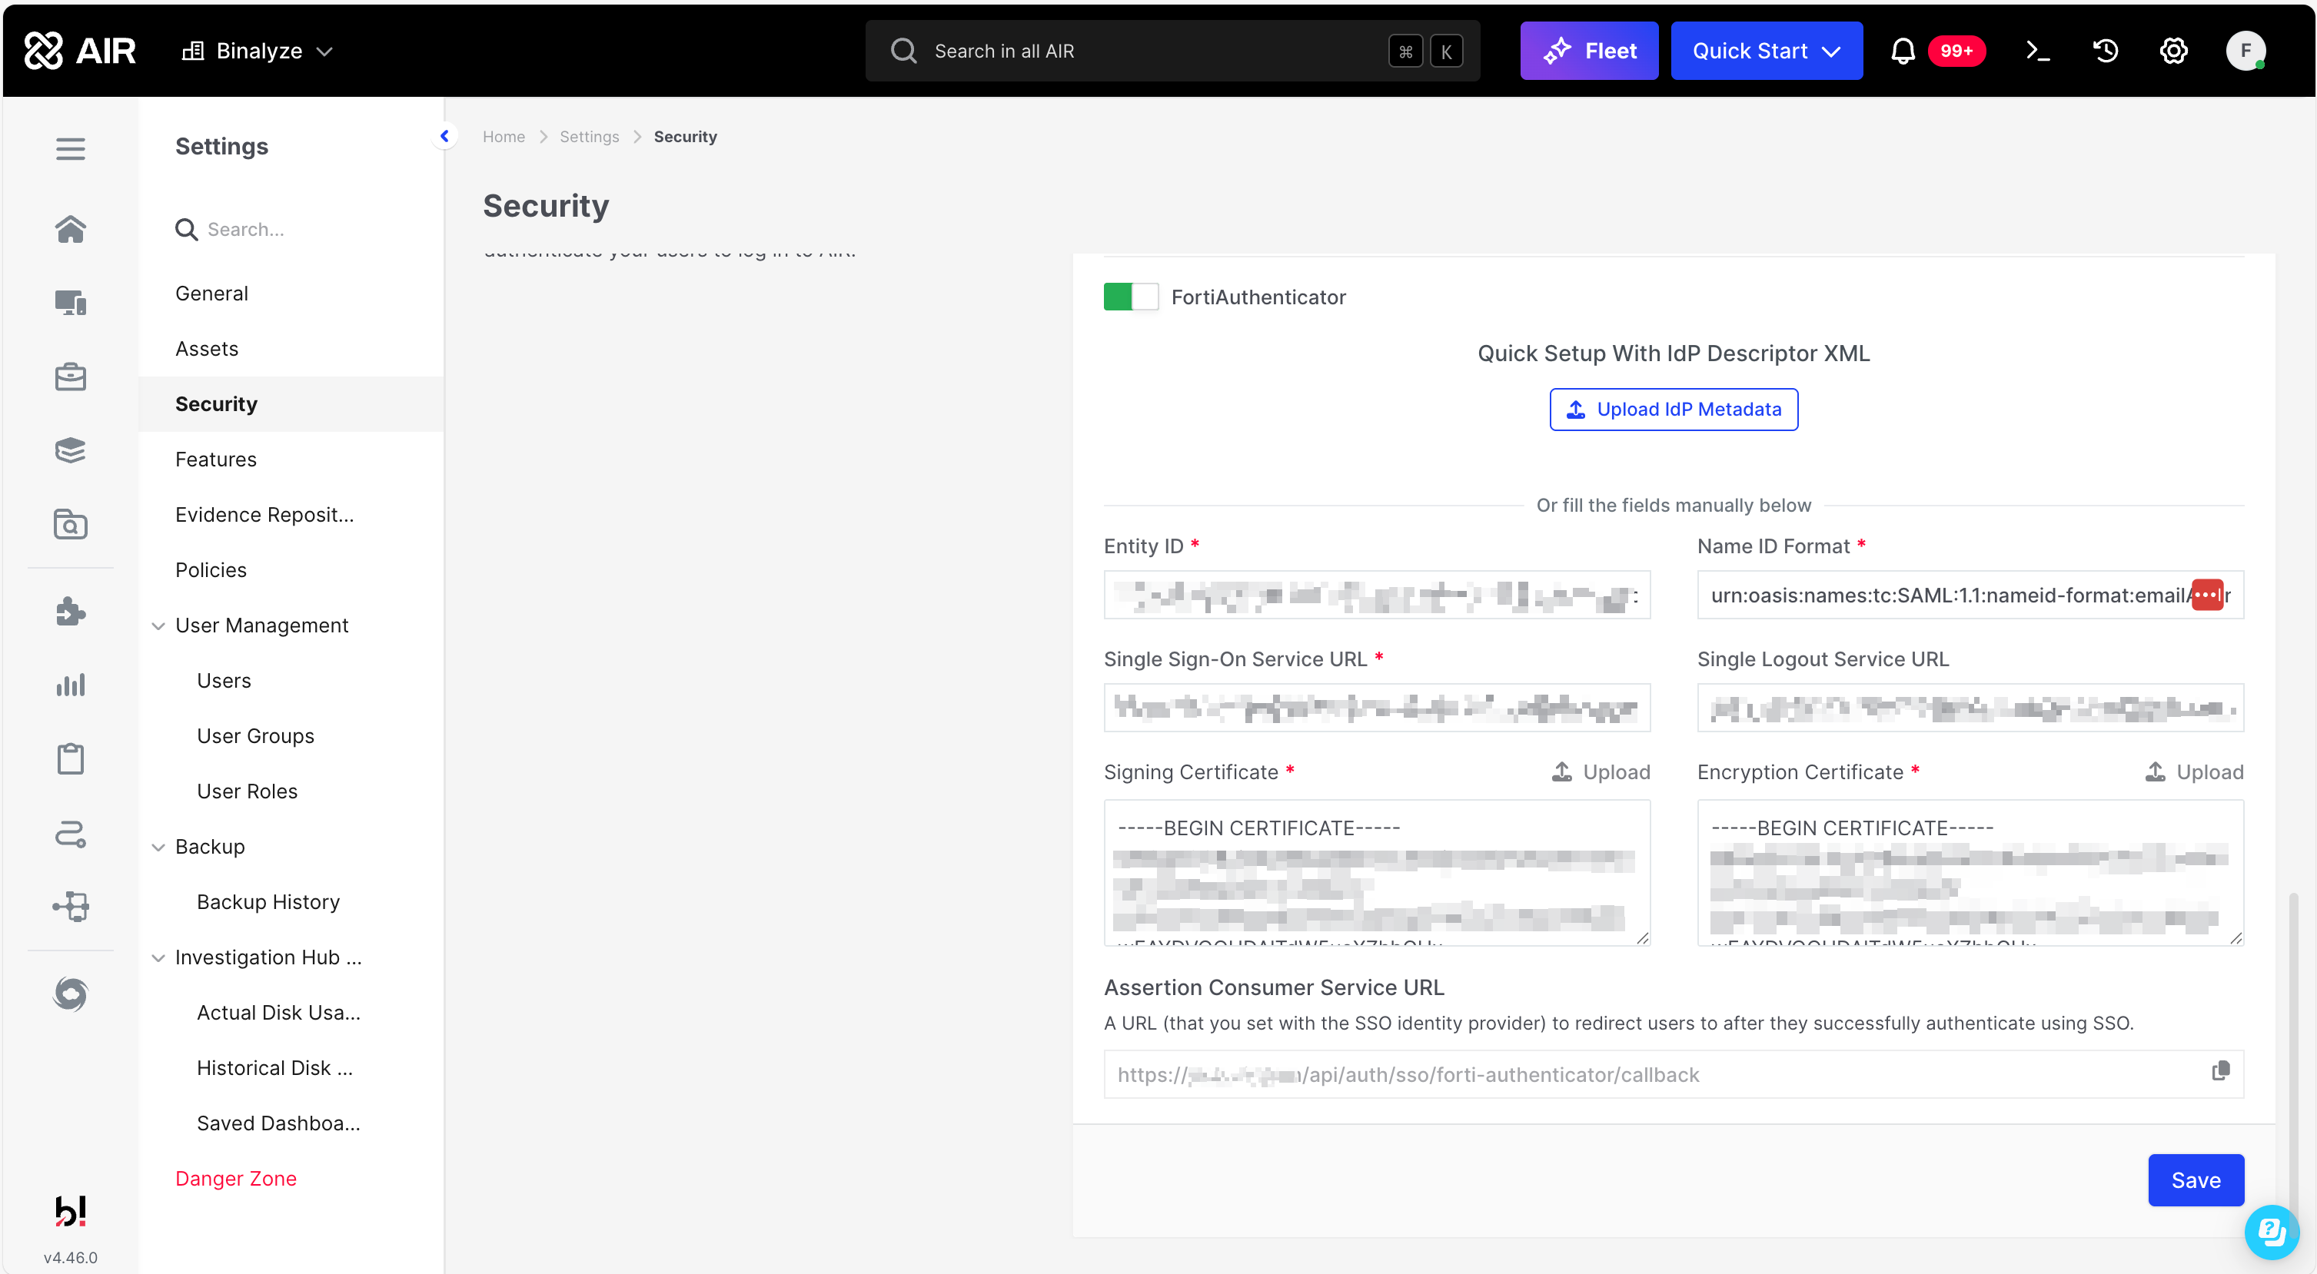The width and height of the screenshot is (2317, 1274).
Task: Open recent activity history icon
Action: (2106, 51)
